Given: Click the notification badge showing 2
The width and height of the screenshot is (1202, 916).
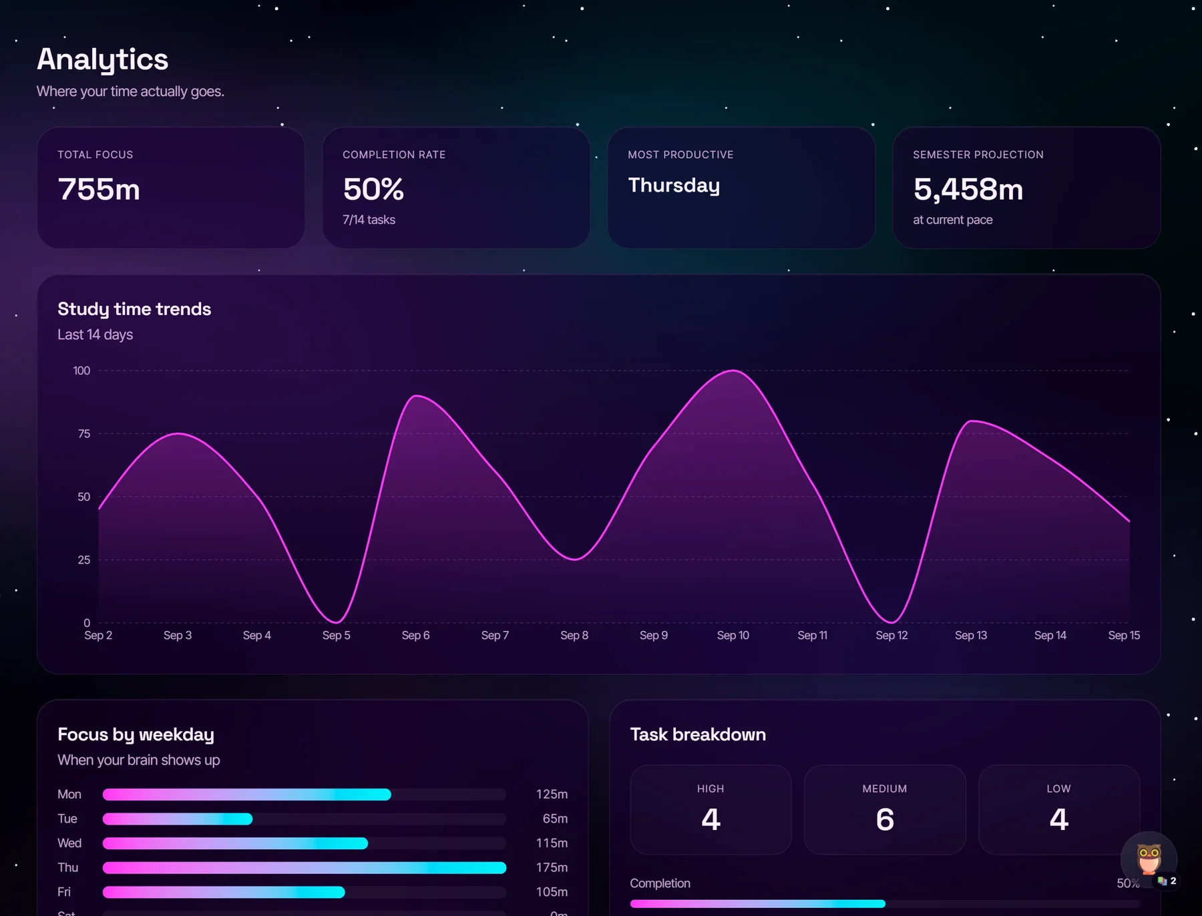Looking at the screenshot, I should [x=1168, y=881].
